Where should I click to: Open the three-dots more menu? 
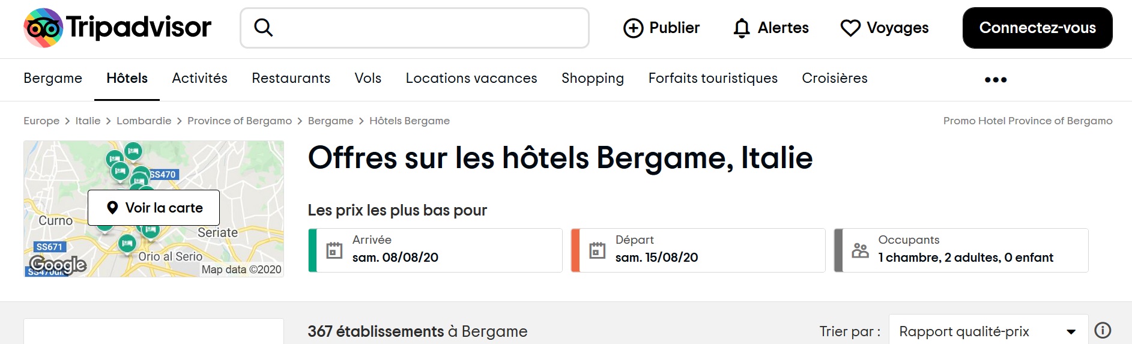[996, 79]
